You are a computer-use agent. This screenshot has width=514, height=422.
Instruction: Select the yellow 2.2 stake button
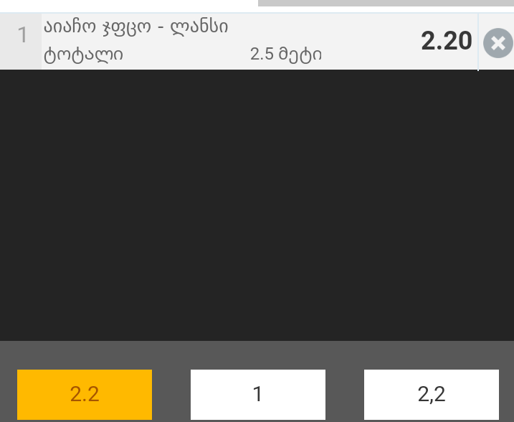tap(85, 395)
